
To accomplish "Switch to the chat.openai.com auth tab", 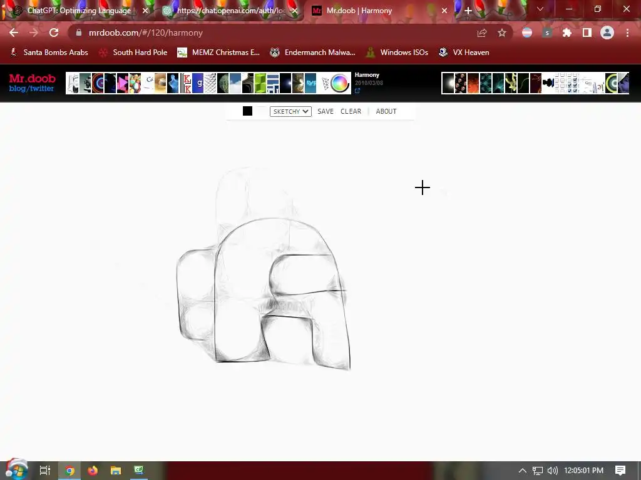I will [x=229, y=11].
